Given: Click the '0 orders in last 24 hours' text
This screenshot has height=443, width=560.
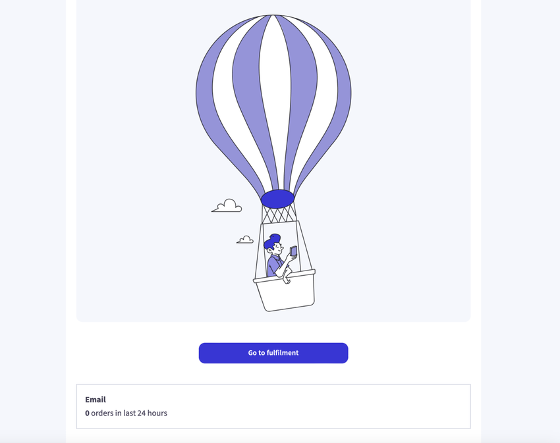Looking at the screenshot, I should [126, 413].
